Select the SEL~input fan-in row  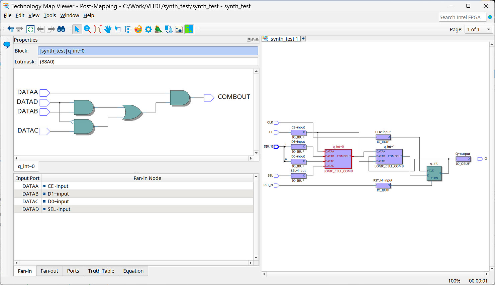point(59,209)
